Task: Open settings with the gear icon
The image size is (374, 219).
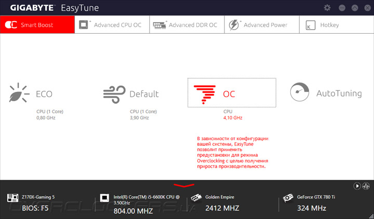Action: [327, 8]
